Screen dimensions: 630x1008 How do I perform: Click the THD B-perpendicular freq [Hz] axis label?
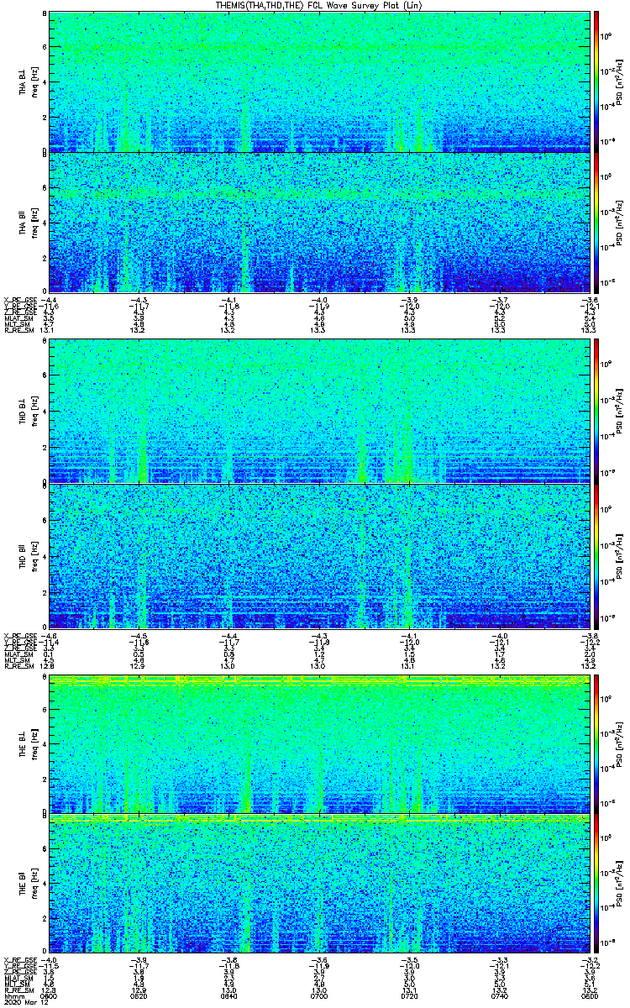[x=35, y=412]
